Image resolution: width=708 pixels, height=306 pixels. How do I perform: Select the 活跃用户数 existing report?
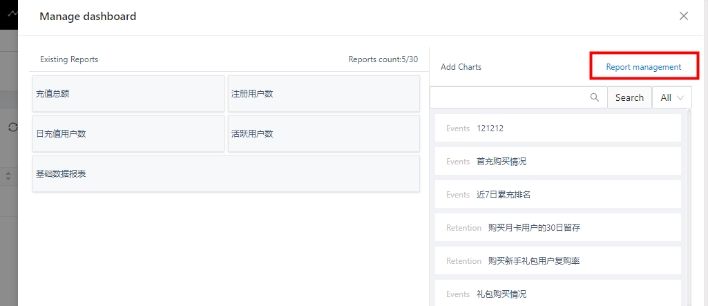[x=323, y=134]
